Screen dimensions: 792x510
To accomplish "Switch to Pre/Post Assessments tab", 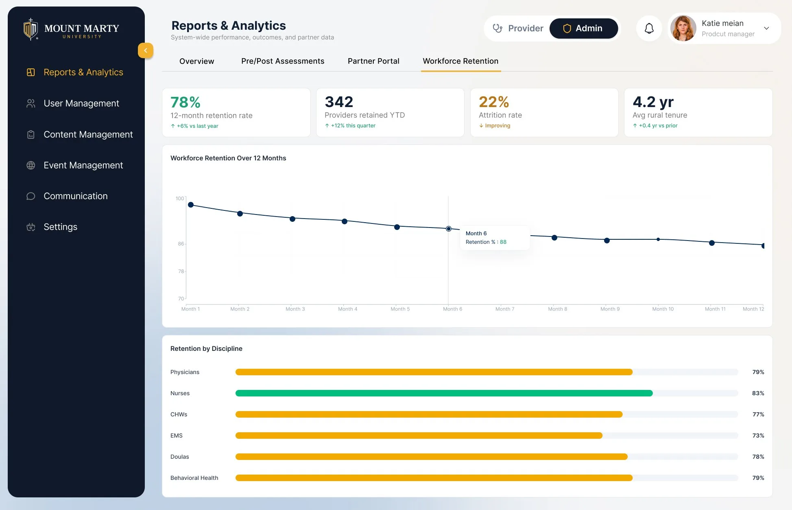I will click(x=283, y=61).
